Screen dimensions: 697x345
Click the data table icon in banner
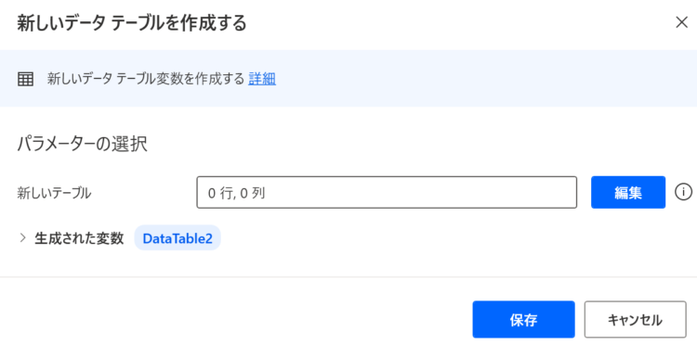(x=25, y=80)
